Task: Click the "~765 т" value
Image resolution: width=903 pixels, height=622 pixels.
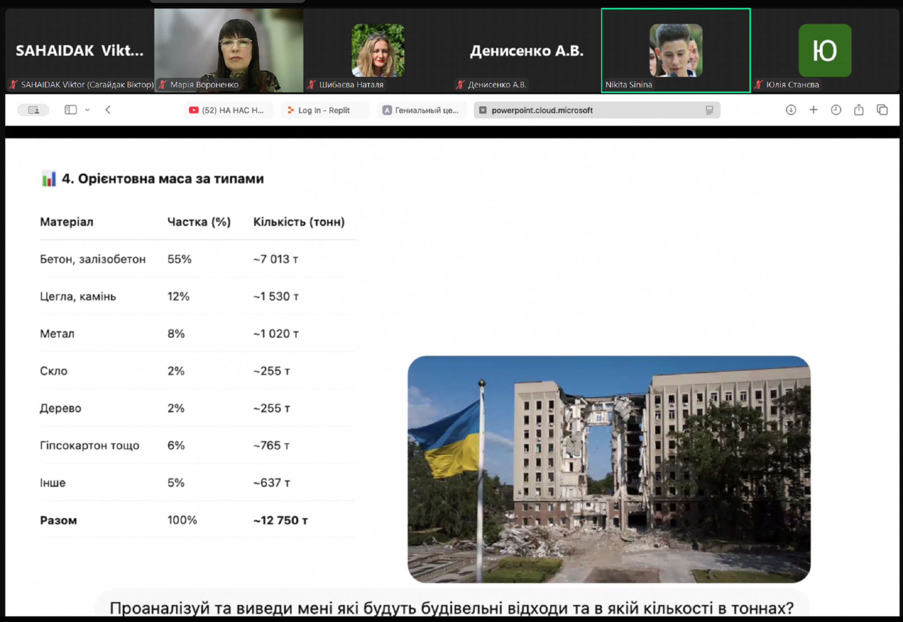Action: [271, 446]
